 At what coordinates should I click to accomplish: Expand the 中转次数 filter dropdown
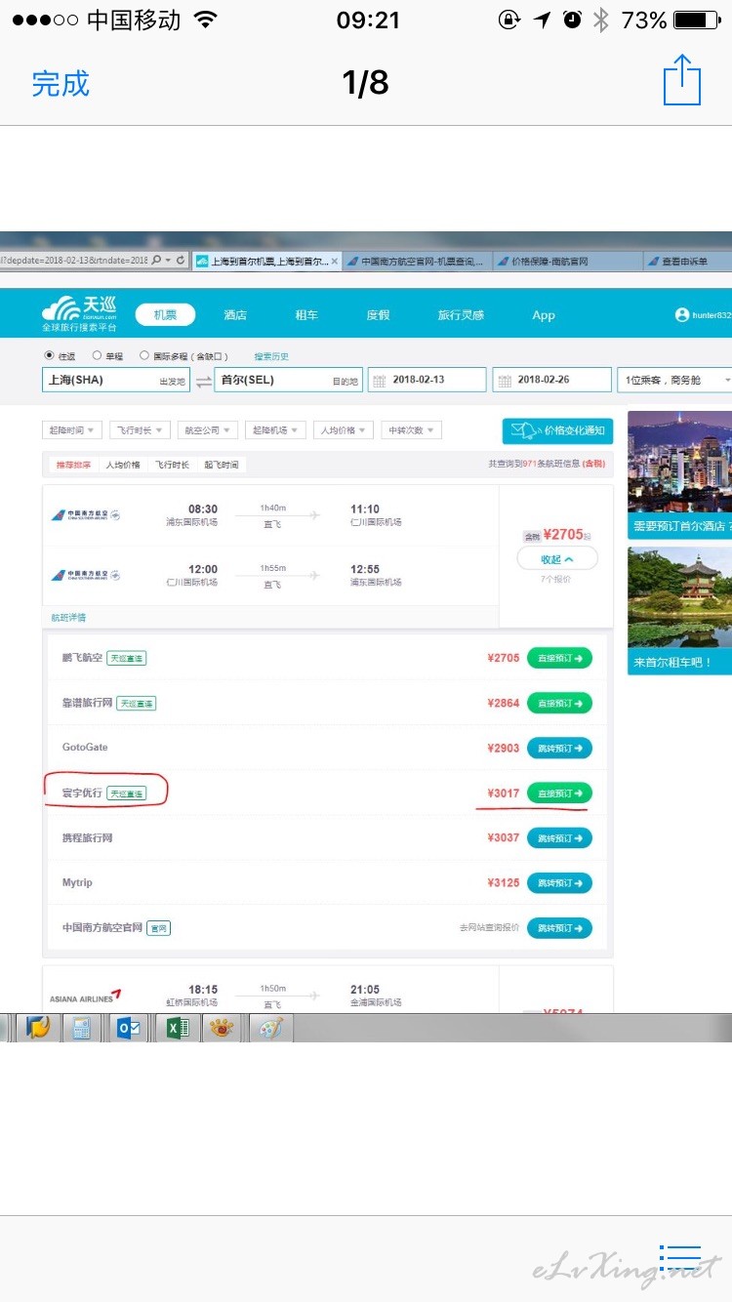[411, 430]
